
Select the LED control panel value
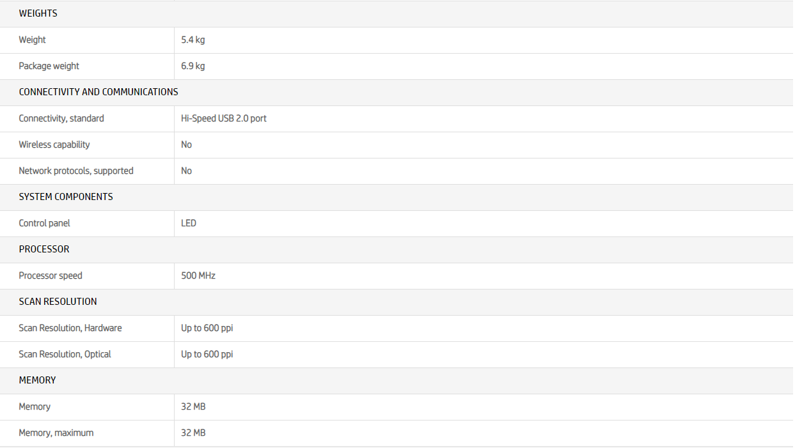(188, 223)
